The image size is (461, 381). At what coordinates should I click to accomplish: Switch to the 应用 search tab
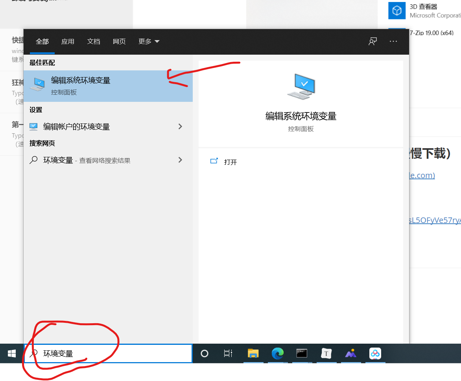(68, 41)
